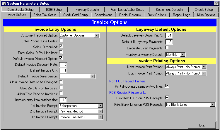Expand the Default Invoice Salesperson dropdown
Screen dimensions: 220x130
point(93,76)
